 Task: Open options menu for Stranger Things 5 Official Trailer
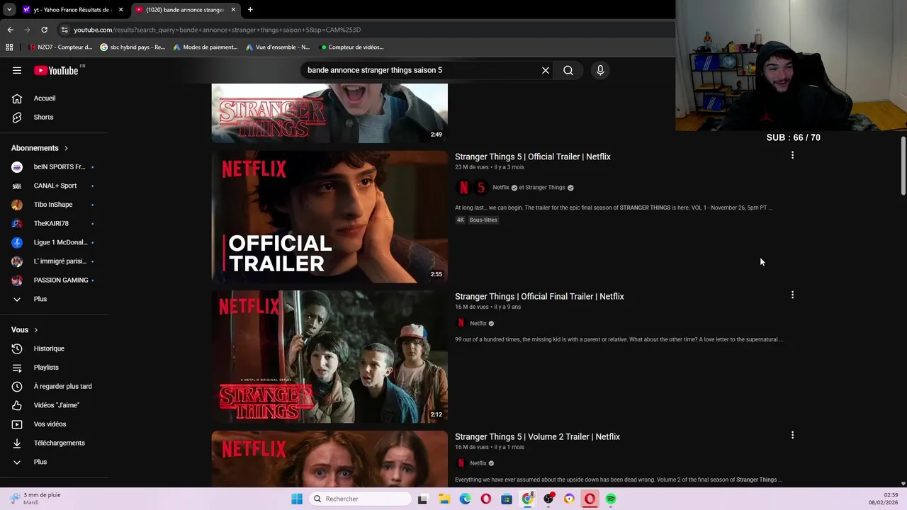pyautogui.click(x=792, y=155)
